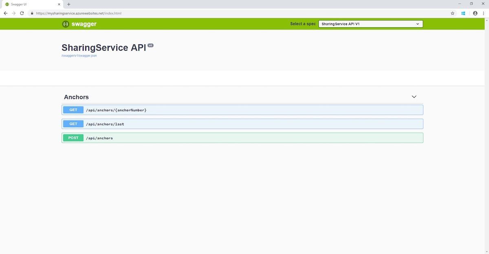Select the Swagger UI browser tab
Image resolution: width=489 pixels, height=254 pixels.
coord(32,4)
